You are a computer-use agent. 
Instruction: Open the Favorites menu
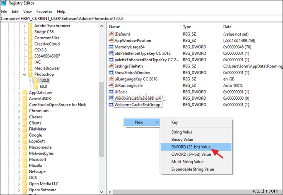tap(44, 12)
